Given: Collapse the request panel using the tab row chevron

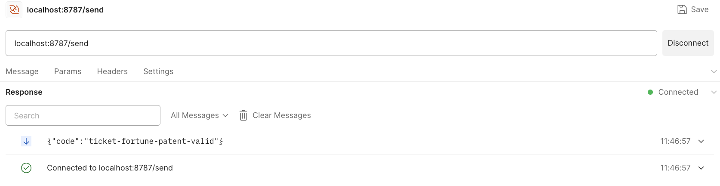Looking at the screenshot, I should tap(714, 71).
